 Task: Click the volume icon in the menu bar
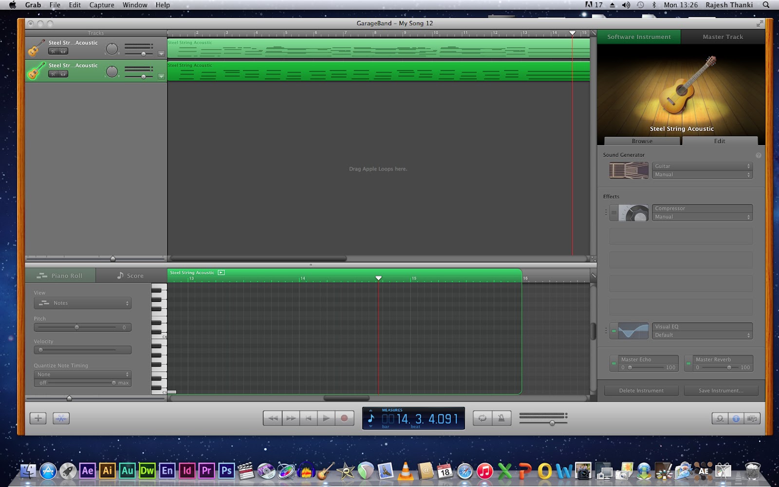point(626,5)
